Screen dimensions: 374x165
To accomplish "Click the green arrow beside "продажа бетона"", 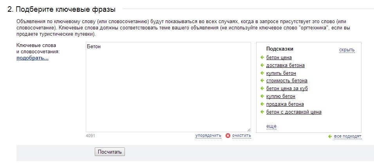I will pos(262,104).
